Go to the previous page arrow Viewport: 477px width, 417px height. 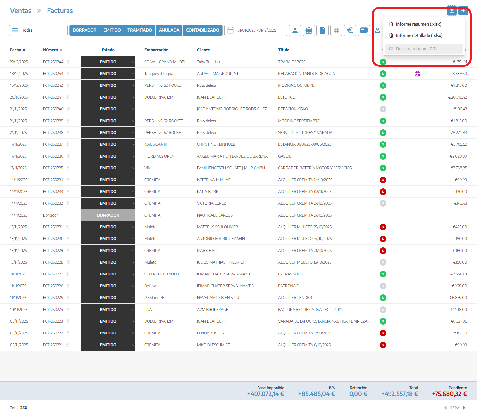(x=445, y=408)
